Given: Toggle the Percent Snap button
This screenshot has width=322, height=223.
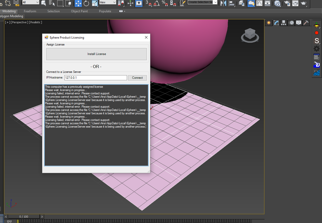Looking at the screenshot, I should click(165, 3).
